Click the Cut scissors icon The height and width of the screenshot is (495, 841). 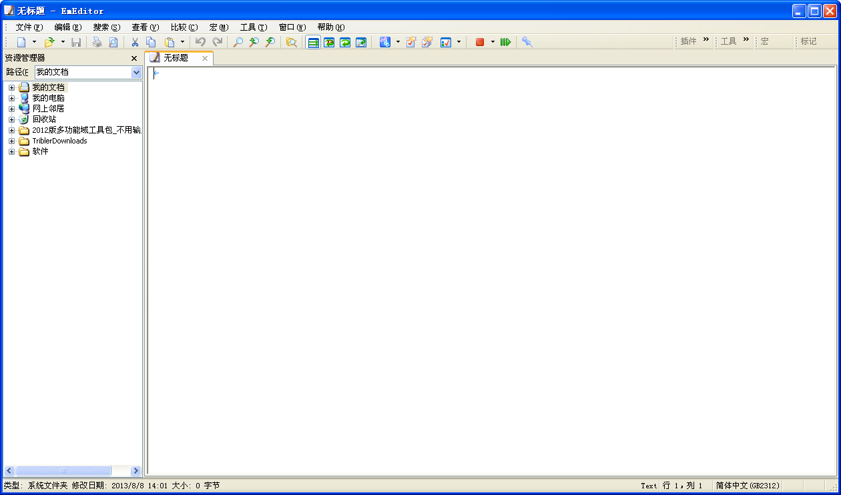135,42
